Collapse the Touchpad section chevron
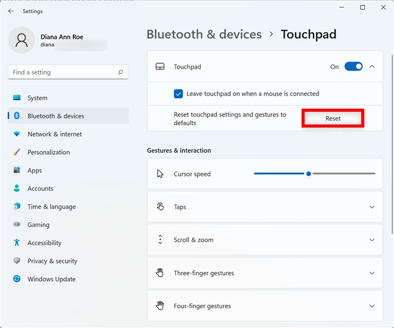The height and width of the screenshot is (328, 394). coord(372,66)
